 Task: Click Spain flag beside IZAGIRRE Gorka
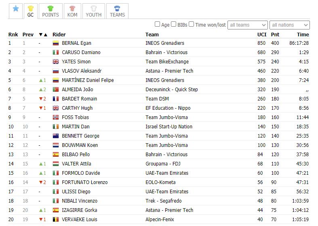[x=56, y=210]
